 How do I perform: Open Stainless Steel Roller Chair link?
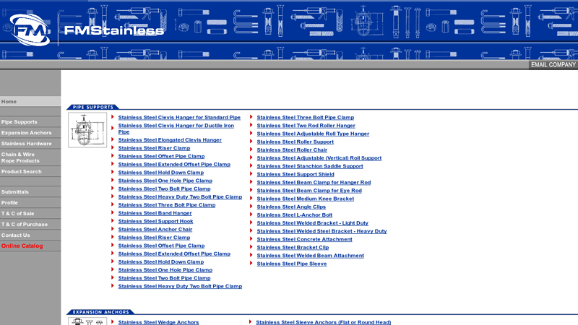click(292, 150)
